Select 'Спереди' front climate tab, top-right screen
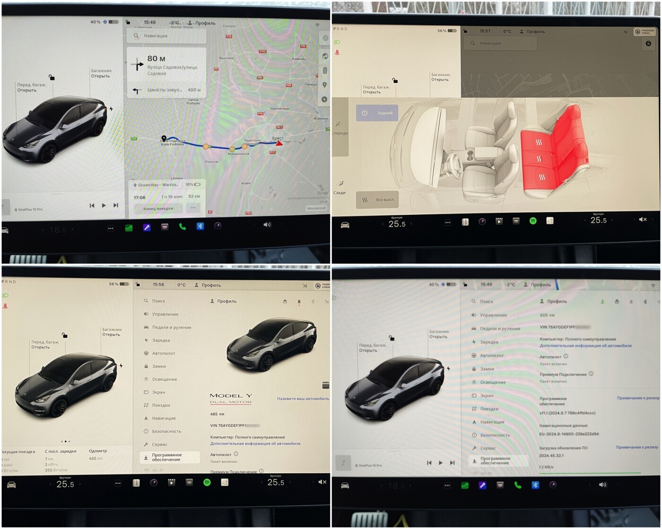 click(x=340, y=128)
